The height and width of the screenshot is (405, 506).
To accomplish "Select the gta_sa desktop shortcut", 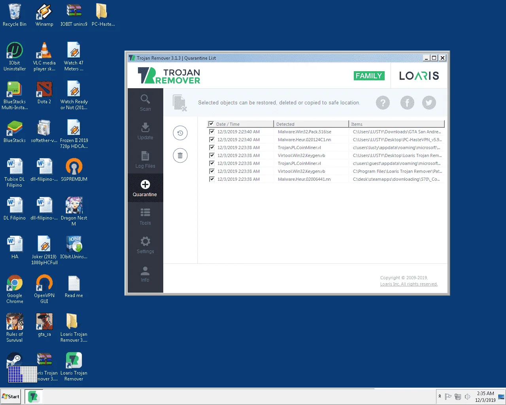I will [44, 325].
